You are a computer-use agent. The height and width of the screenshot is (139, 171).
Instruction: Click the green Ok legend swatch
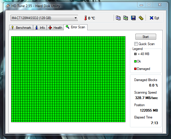pos(135,61)
